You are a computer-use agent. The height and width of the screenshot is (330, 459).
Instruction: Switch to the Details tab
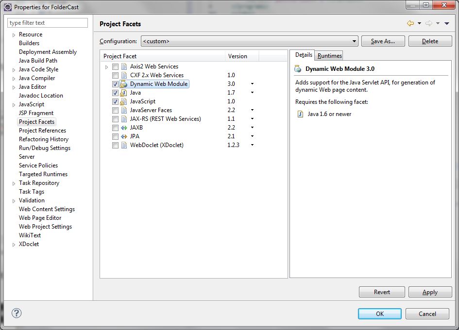point(303,55)
